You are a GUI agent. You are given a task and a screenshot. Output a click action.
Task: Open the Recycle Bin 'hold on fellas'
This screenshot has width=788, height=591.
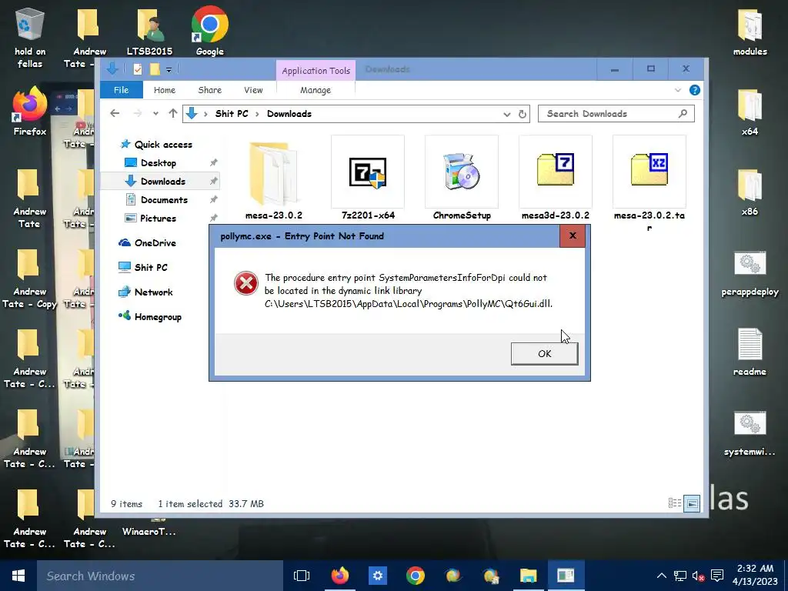(x=30, y=37)
